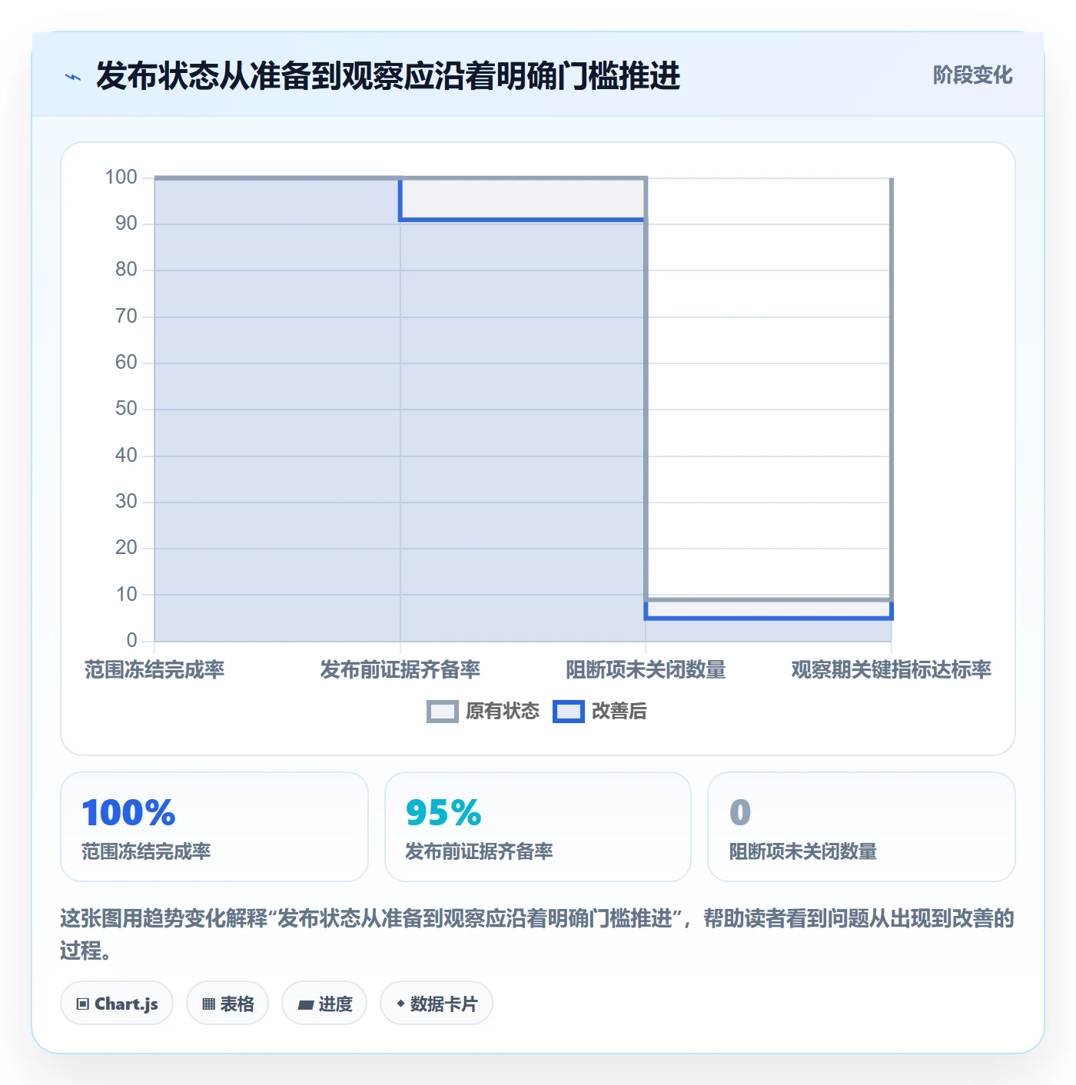
Task: Click x-axis label 观察期关键指标达标率
Action: (x=892, y=670)
